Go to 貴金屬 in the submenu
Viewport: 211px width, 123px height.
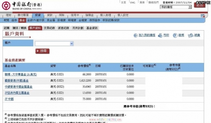[51, 20]
